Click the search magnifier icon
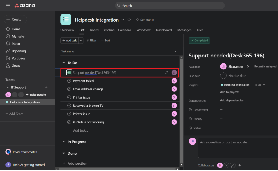The image size is (278, 171). [x=119, y=5]
